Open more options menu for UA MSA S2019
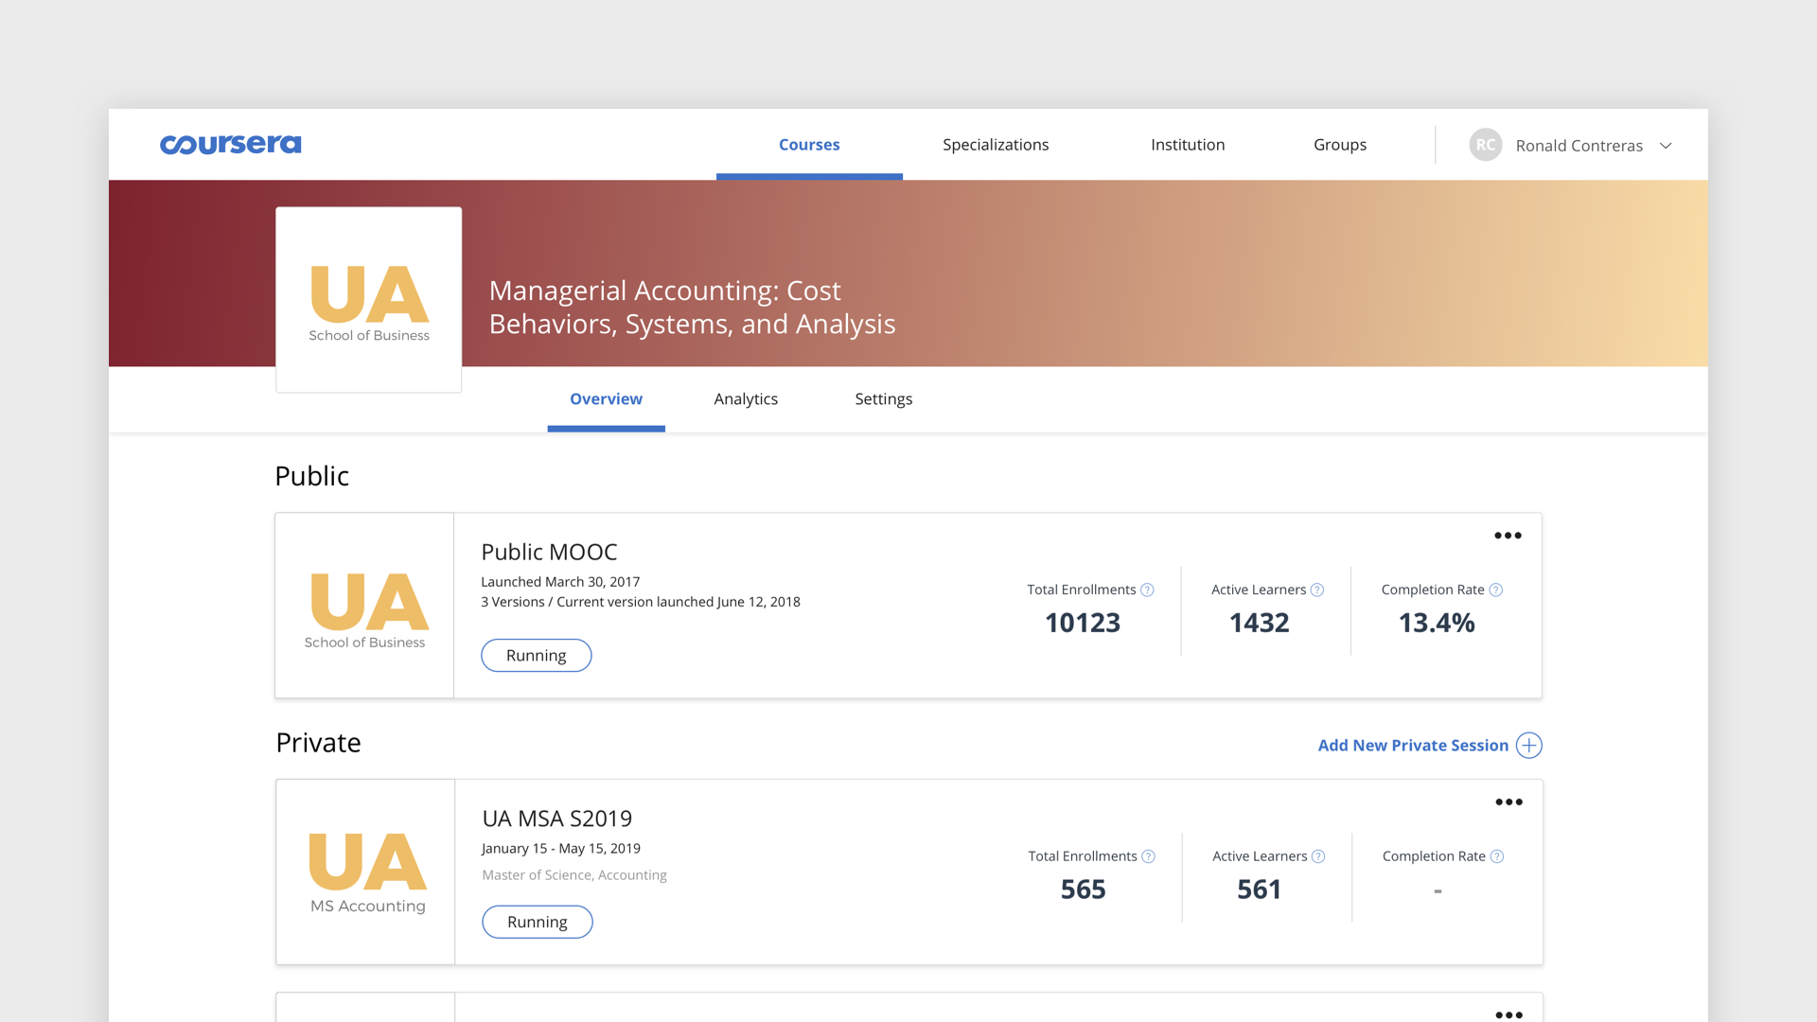 point(1508,802)
